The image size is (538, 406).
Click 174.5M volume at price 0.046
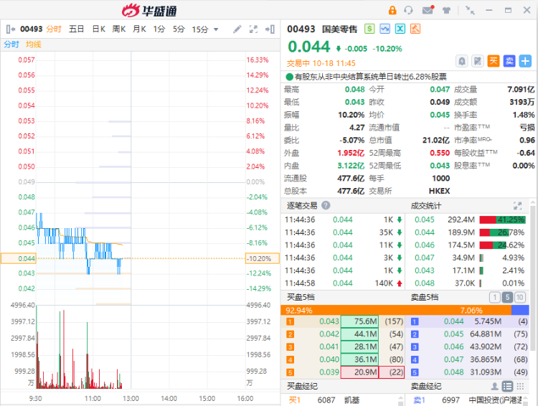461,245
